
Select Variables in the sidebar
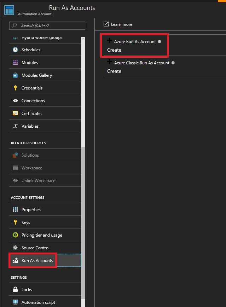45,126
